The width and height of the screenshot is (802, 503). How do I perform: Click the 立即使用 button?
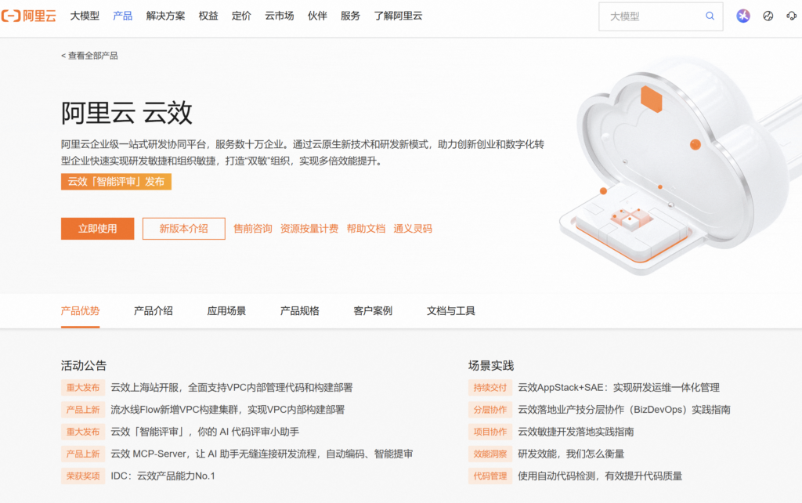point(97,229)
